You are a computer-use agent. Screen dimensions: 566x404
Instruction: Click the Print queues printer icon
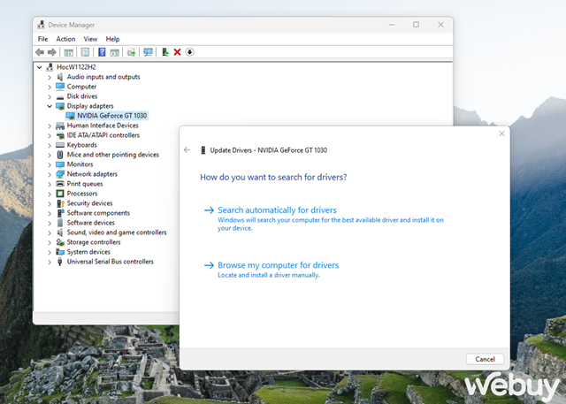(60, 184)
